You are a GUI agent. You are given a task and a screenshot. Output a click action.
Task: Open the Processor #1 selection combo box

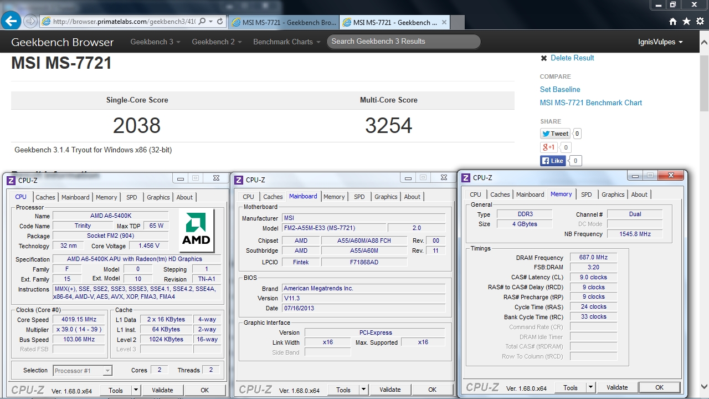pyautogui.click(x=83, y=371)
